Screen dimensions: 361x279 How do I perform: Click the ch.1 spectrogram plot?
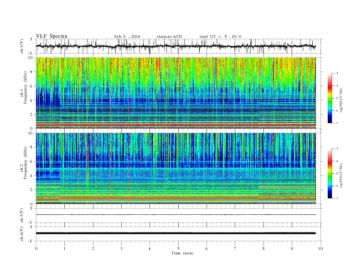pos(175,93)
